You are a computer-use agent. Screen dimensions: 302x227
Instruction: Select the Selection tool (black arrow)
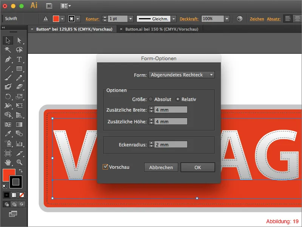pos(8,40)
